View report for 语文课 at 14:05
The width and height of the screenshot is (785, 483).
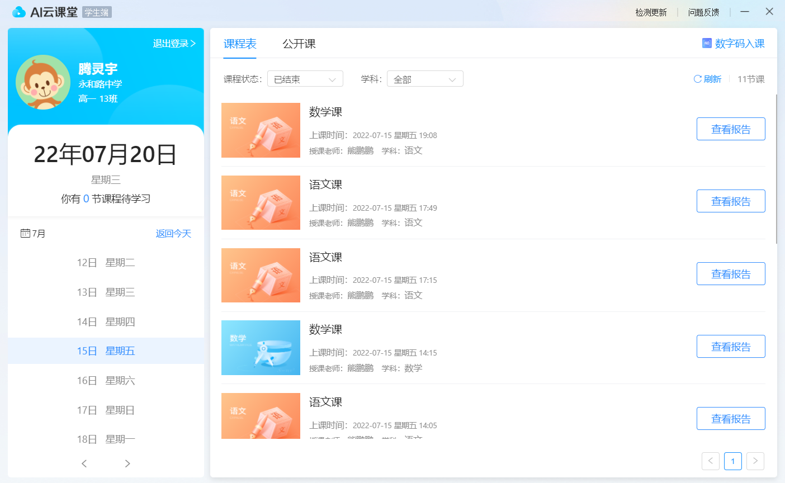731,419
